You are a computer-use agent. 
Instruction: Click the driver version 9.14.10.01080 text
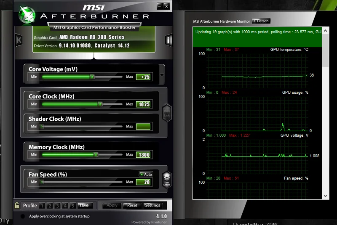(x=75, y=45)
